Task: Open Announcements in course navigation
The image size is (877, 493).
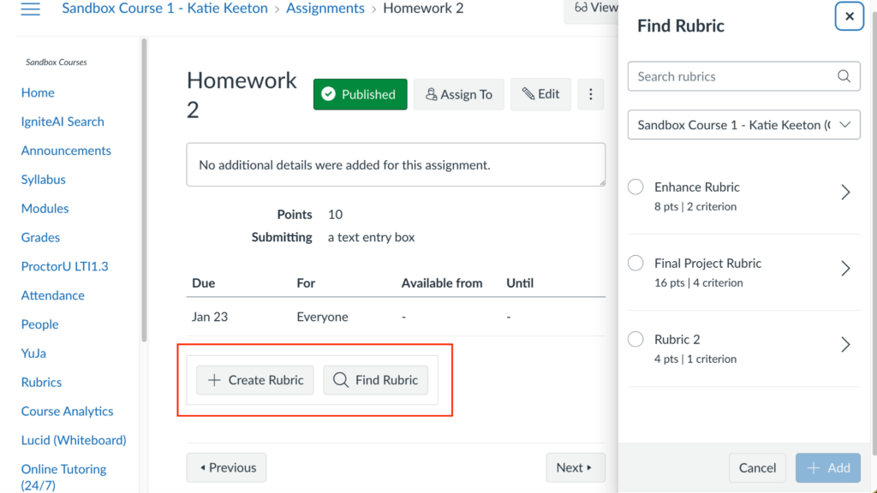Action: [66, 151]
